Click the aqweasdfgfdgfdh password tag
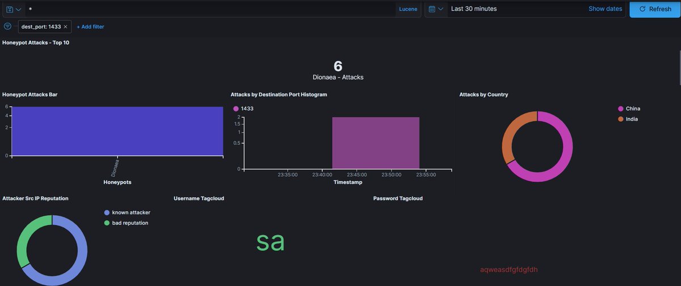 (x=508, y=270)
